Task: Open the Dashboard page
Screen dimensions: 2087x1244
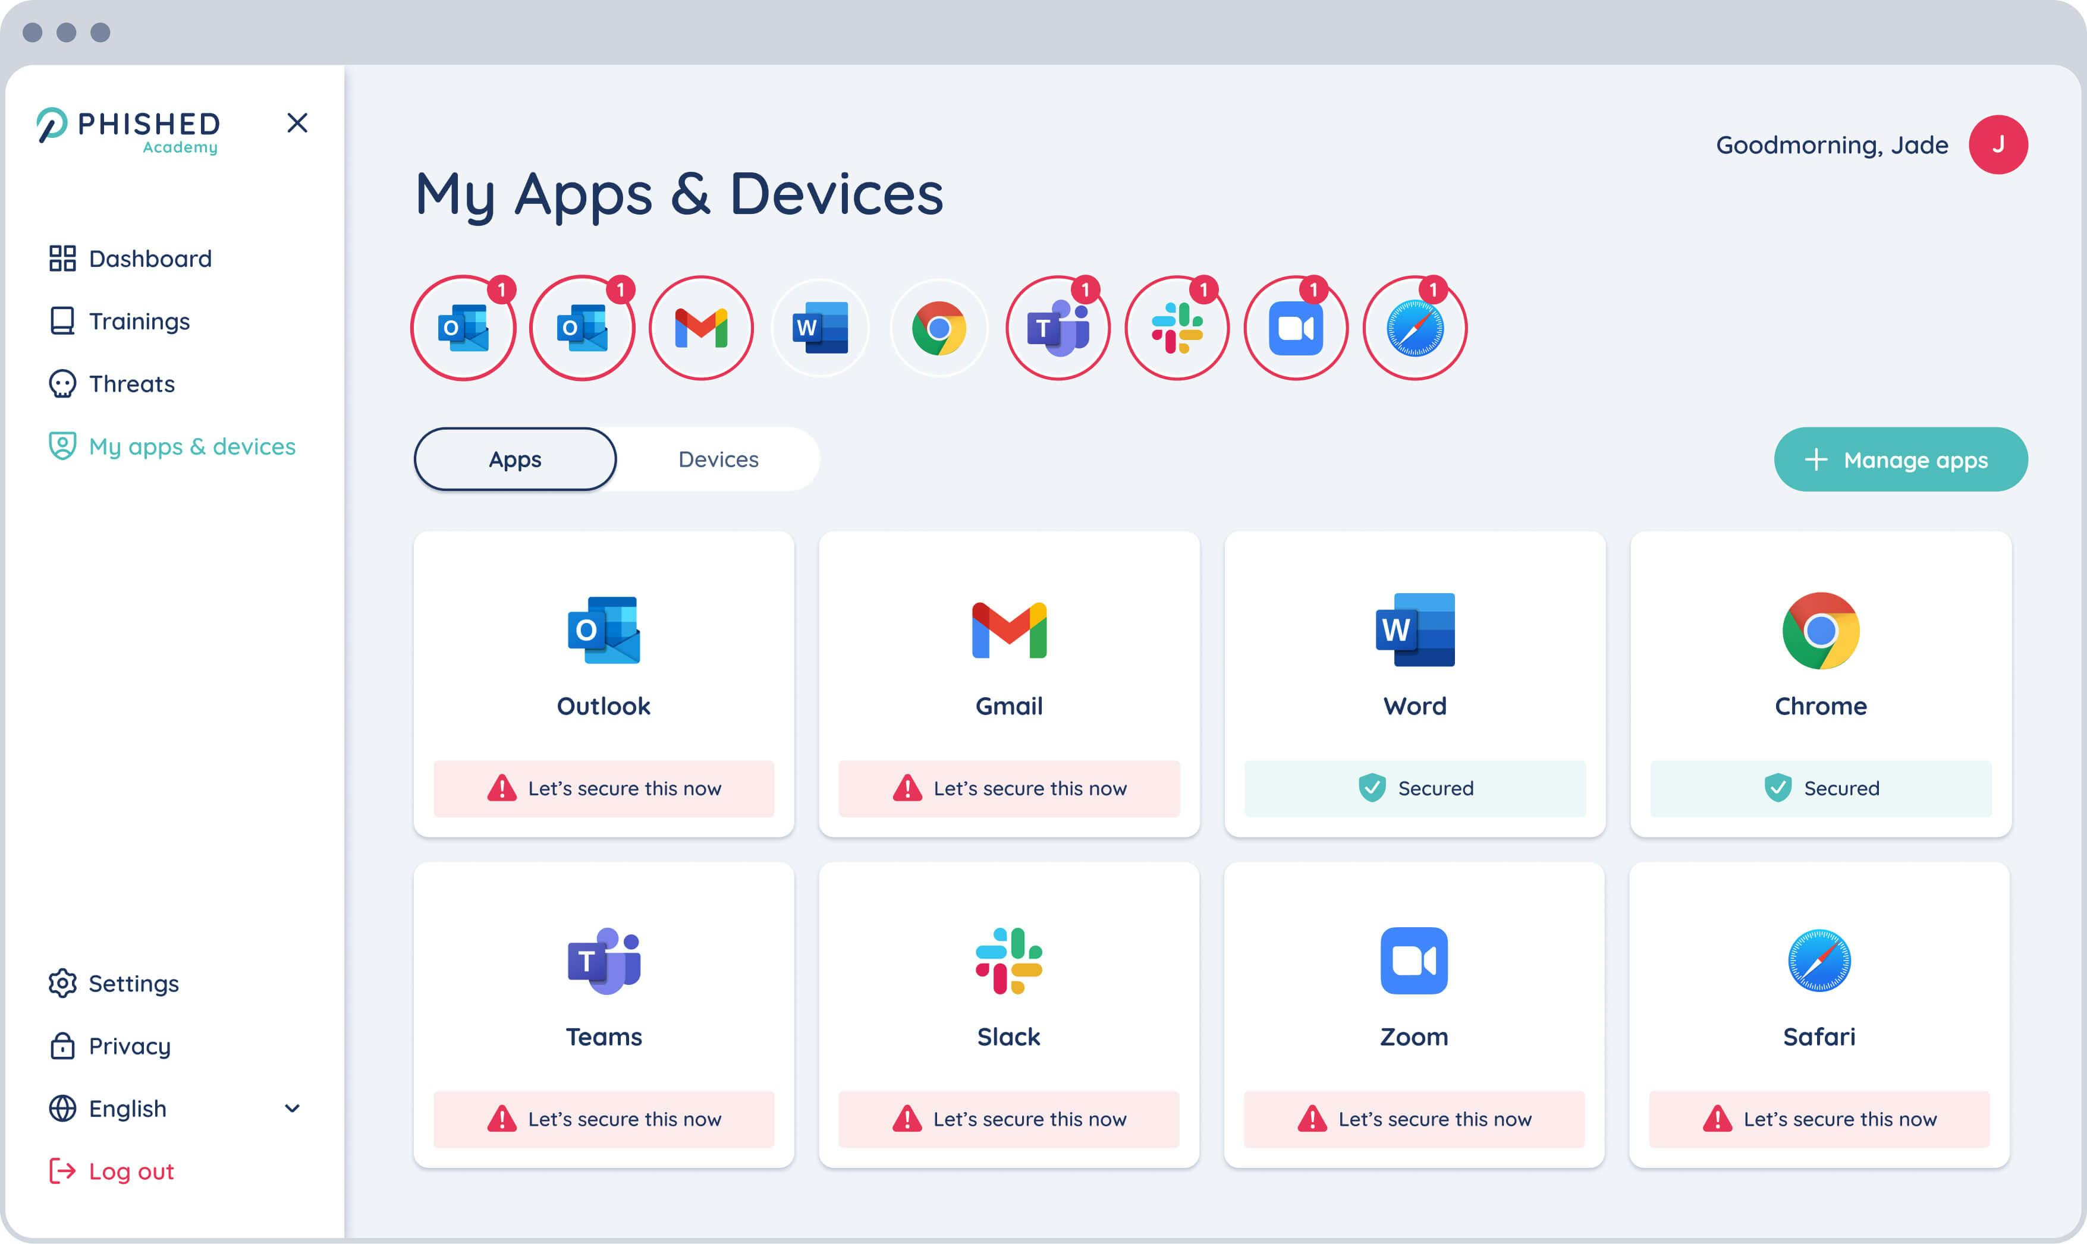Action: pyautogui.click(x=130, y=258)
